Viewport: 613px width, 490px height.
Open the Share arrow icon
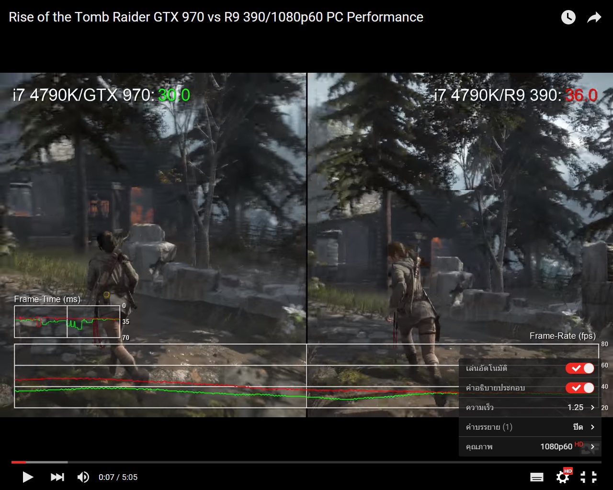click(x=594, y=18)
